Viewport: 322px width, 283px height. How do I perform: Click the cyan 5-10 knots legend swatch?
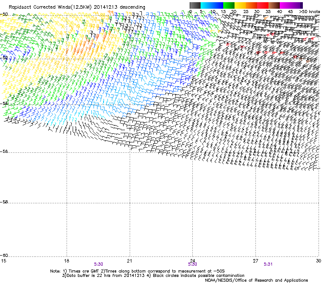pos(206,5)
